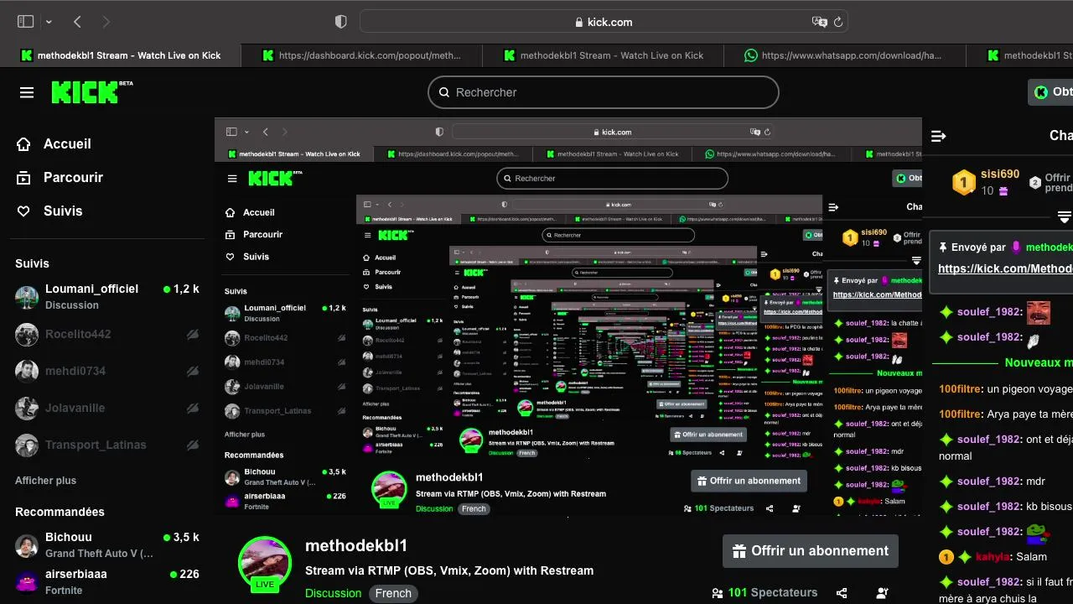This screenshot has width=1073, height=604.
Task: Click the methodekbl1 channel name
Action: (x=356, y=545)
